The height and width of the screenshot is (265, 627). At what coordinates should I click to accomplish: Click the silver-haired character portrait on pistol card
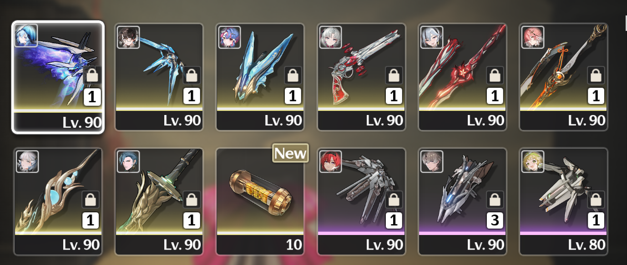(330, 37)
